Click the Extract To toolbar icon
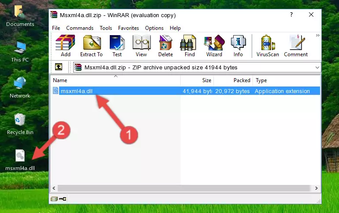339x213 pixels. pyautogui.click(x=91, y=46)
